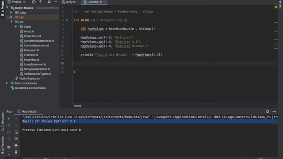283x159 pixels.
Task: Click the restore layout icon in Run panel
Action: tap(9, 147)
